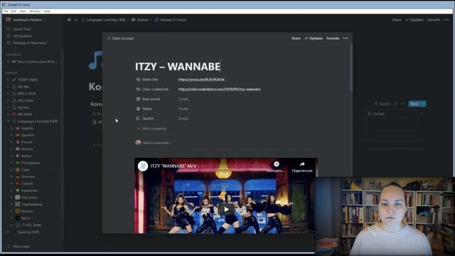Viewport: 455px width, 256px height.
Task: Play the ITZY WANNABE video
Action: pyautogui.click(x=226, y=209)
